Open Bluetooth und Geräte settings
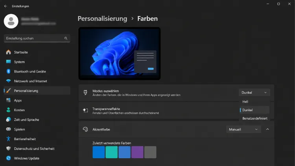 coord(37,71)
